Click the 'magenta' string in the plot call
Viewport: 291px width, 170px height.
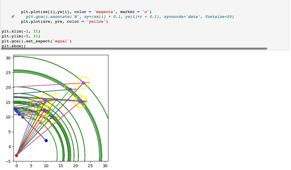104,12
